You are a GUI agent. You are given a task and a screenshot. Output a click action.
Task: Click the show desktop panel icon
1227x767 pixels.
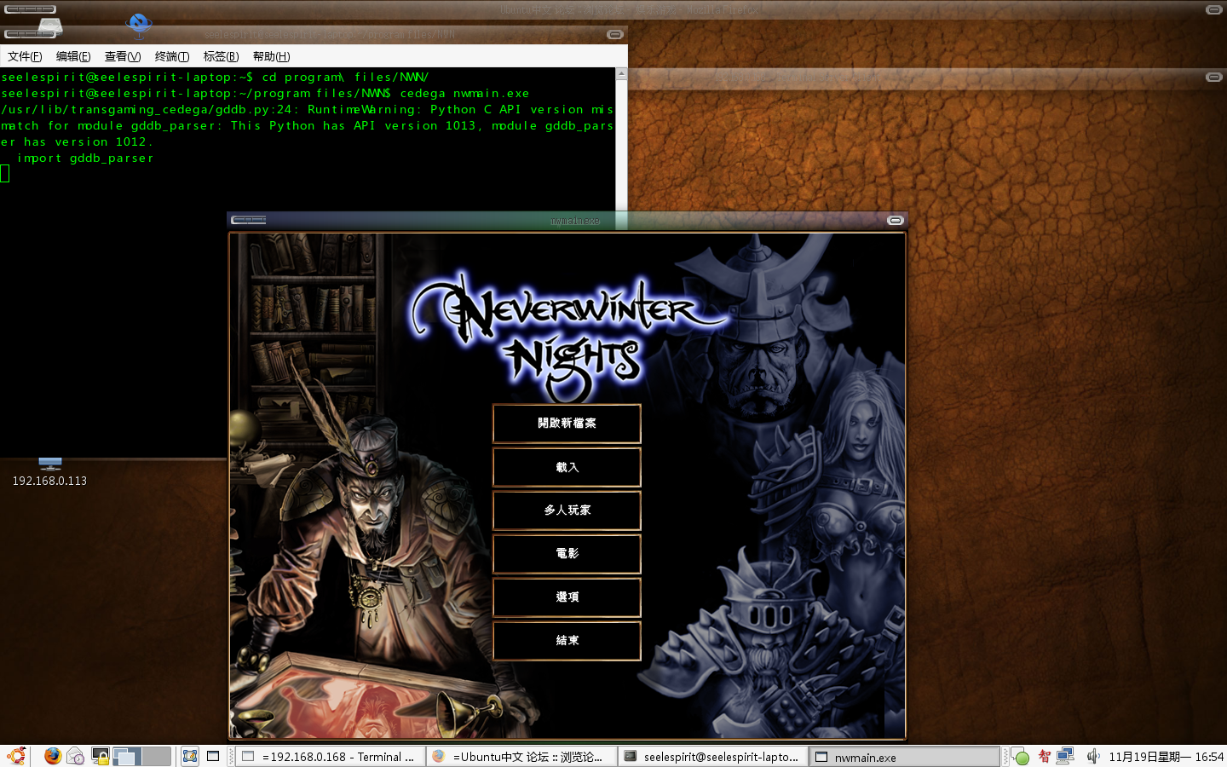coord(213,756)
